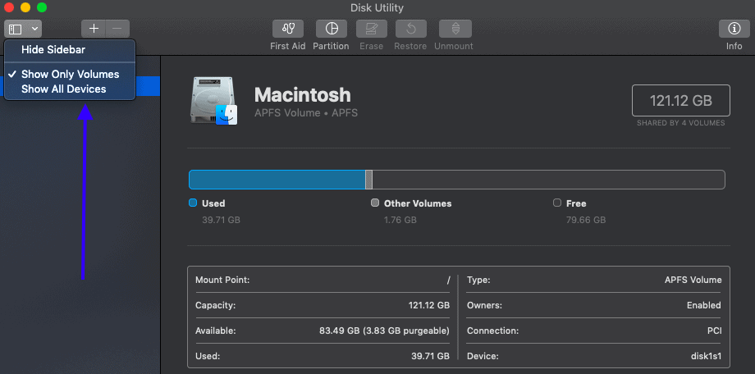Click the Unmount toolbar icon

coord(455,29)
